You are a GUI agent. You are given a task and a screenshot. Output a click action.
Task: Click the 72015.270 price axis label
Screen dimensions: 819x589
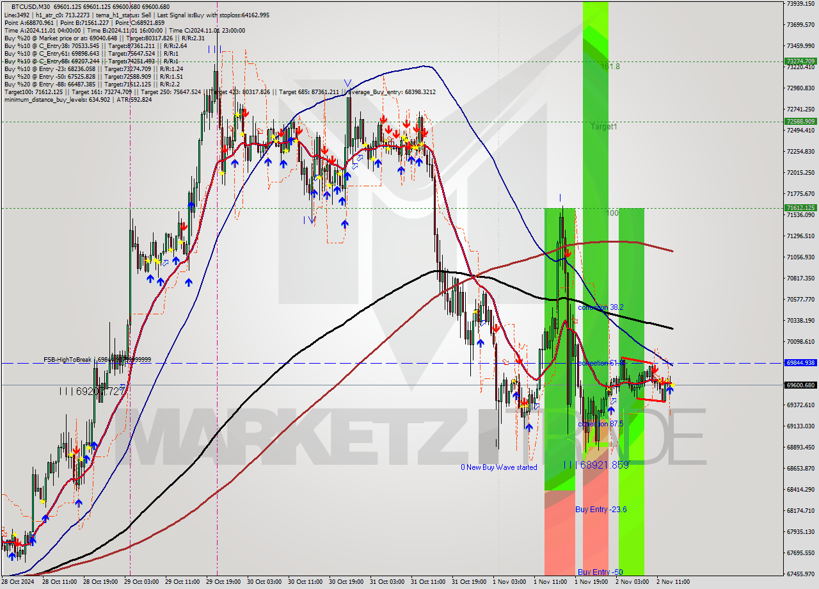coord(800,173)
